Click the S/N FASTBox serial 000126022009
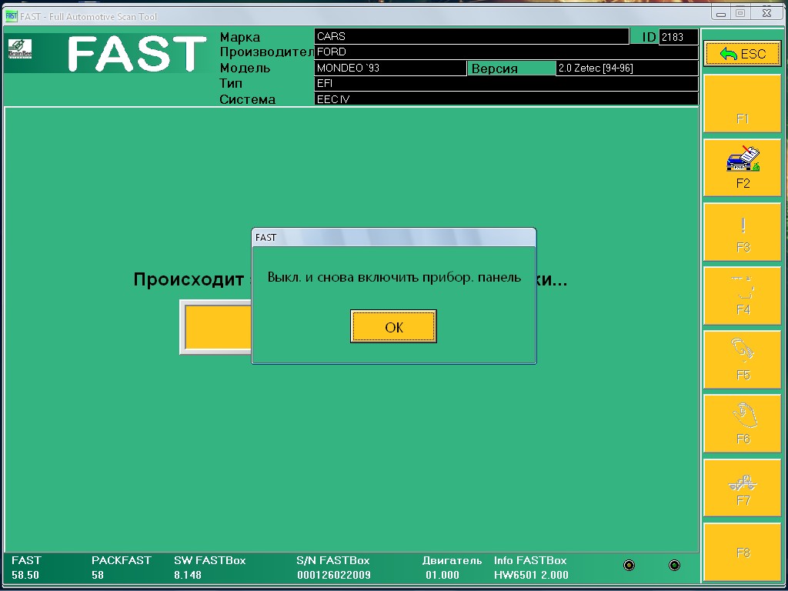The image size is (788, 591). pos(334,575)
